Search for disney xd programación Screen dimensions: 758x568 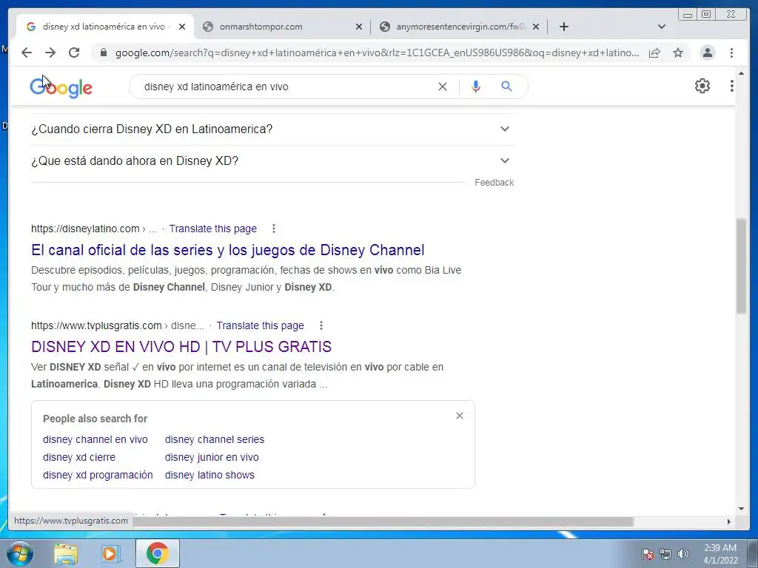(x=98, y=475)
